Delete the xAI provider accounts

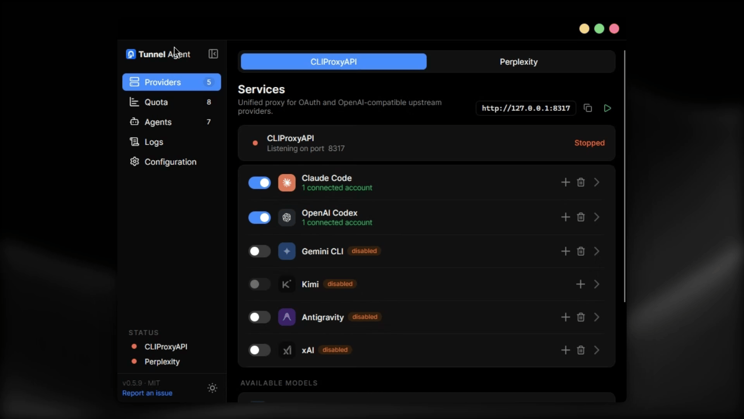[580, 350]
